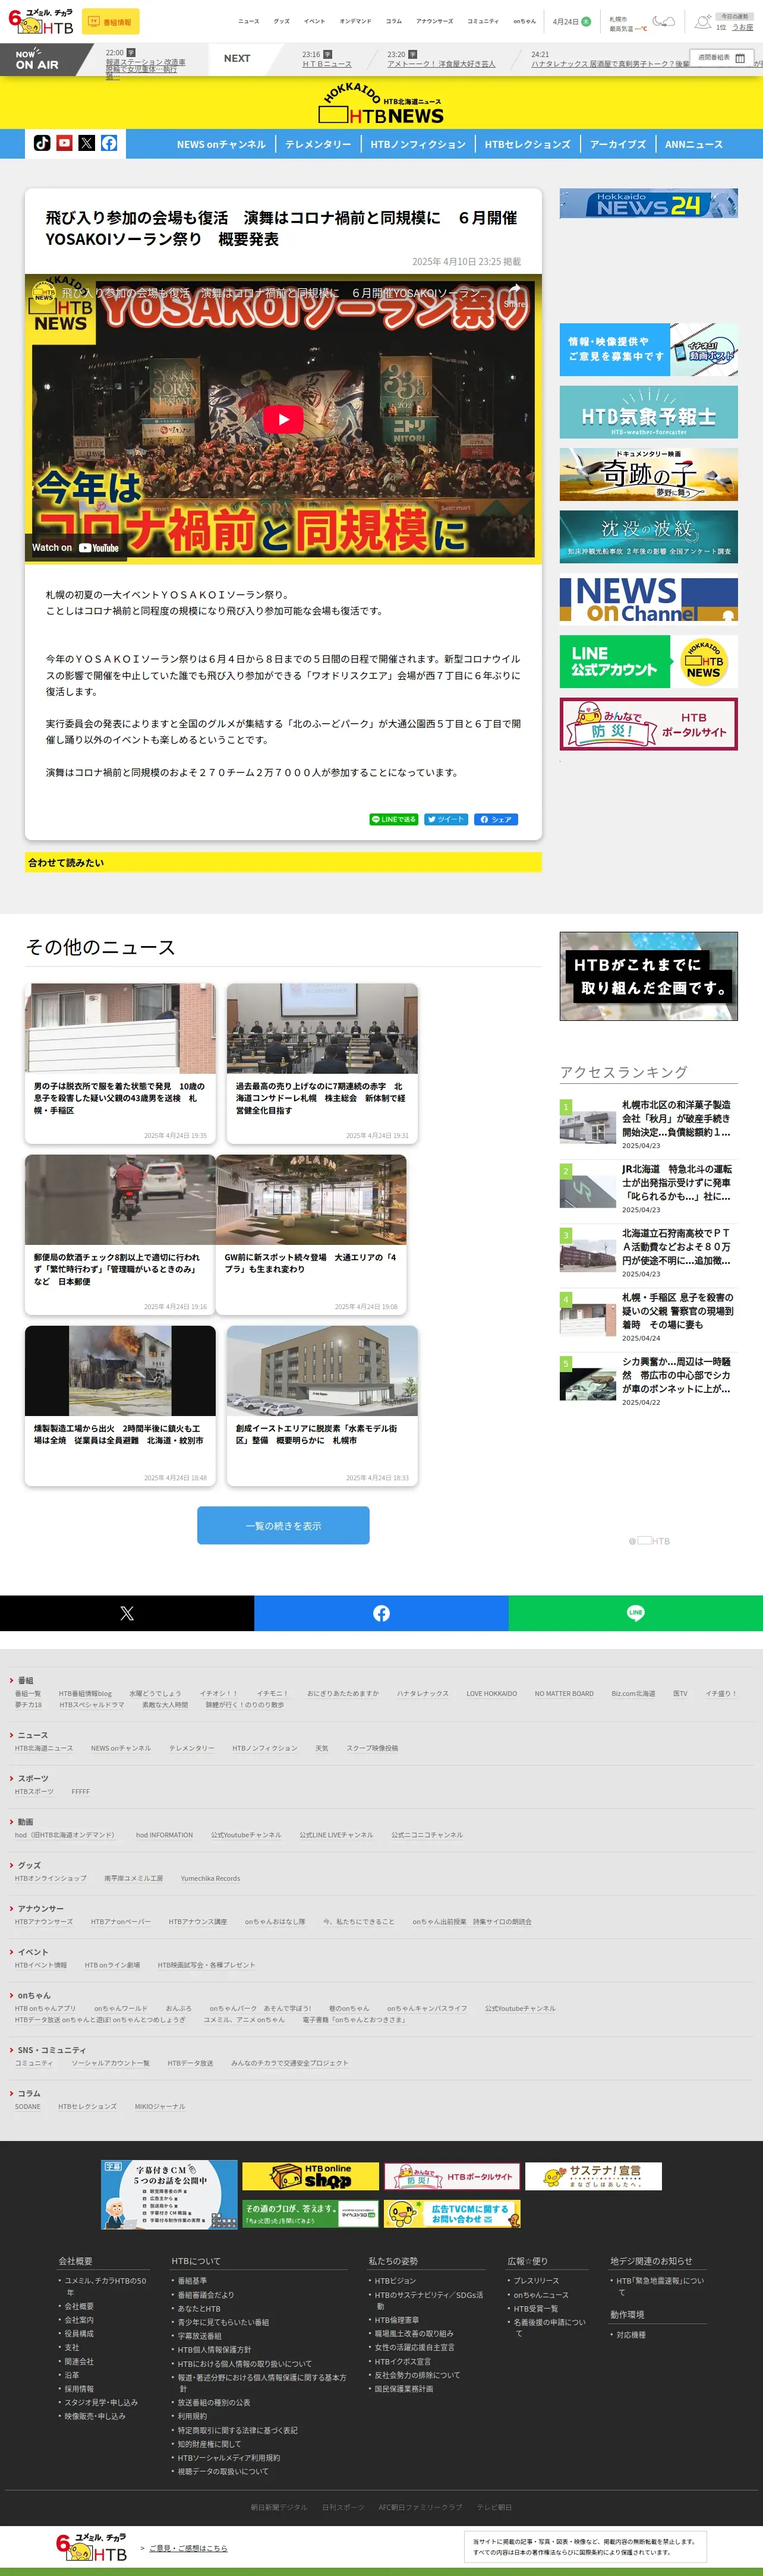Screen dimensions: 763x2576
Task: Open the Facebook icon in the blue bar
Action: click(x=109, y=143)
